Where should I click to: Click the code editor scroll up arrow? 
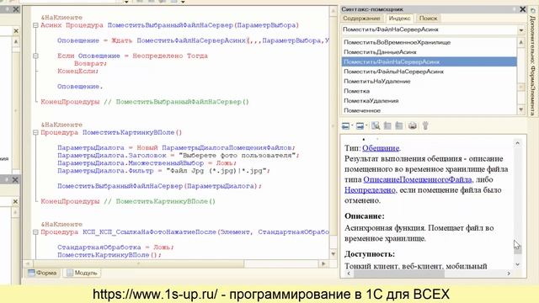[x=334, y=11]
